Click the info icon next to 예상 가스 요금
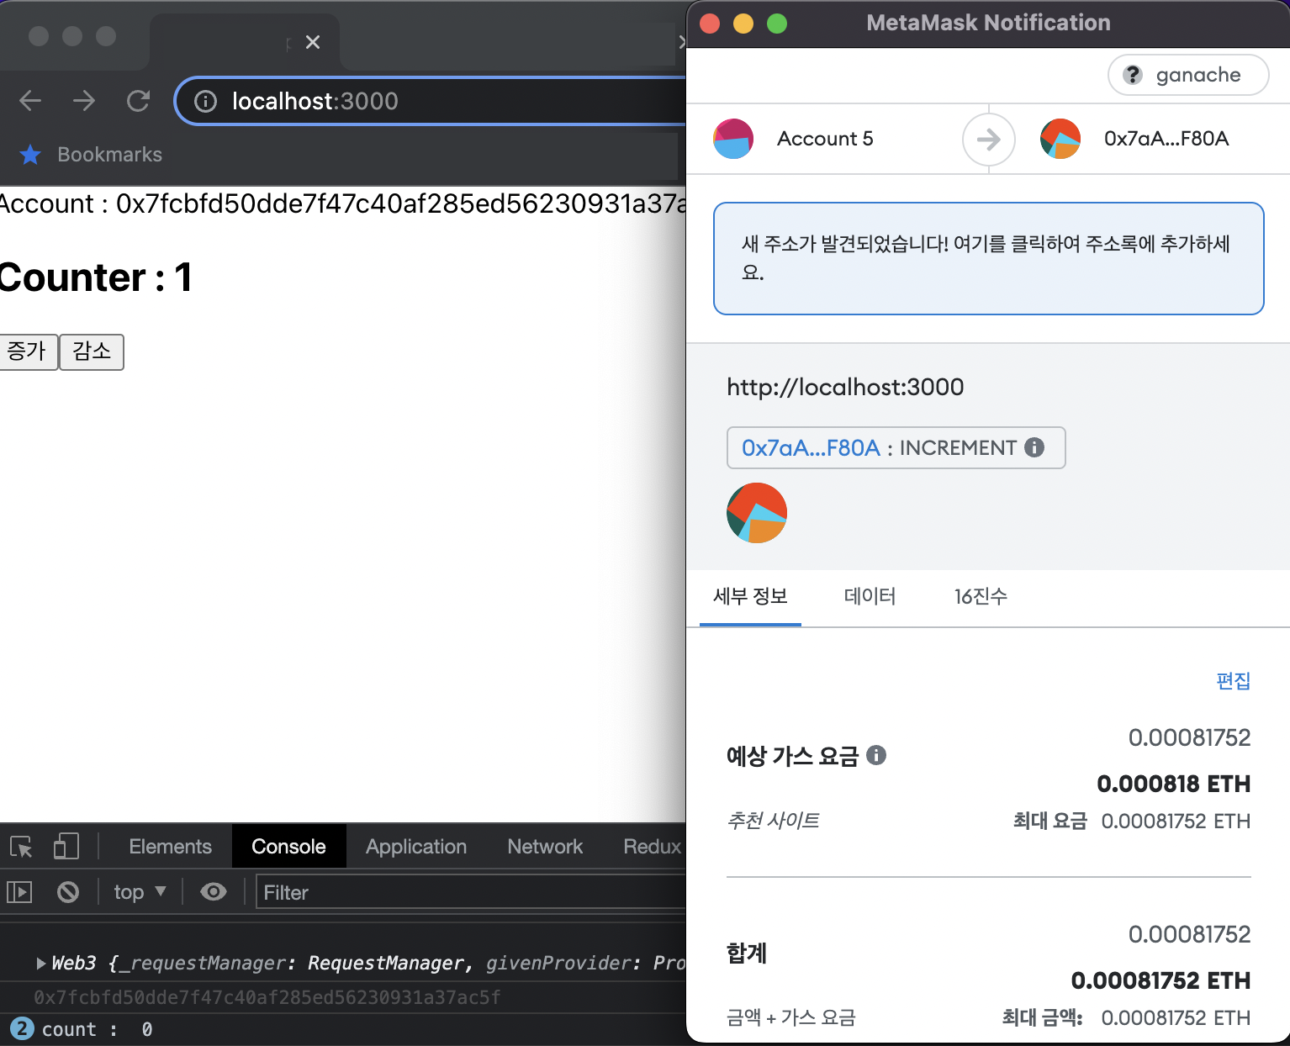1290x1046 pixels. pos(876,755)
